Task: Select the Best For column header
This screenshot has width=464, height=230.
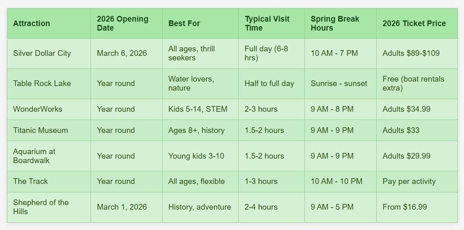Action: [184, 23]
